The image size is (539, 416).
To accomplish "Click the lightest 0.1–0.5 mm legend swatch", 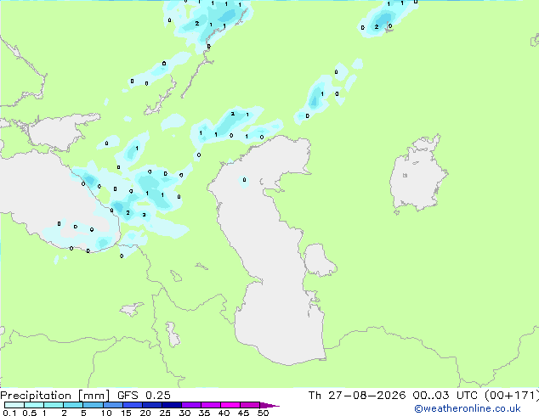I will click(x=14, y=405).
